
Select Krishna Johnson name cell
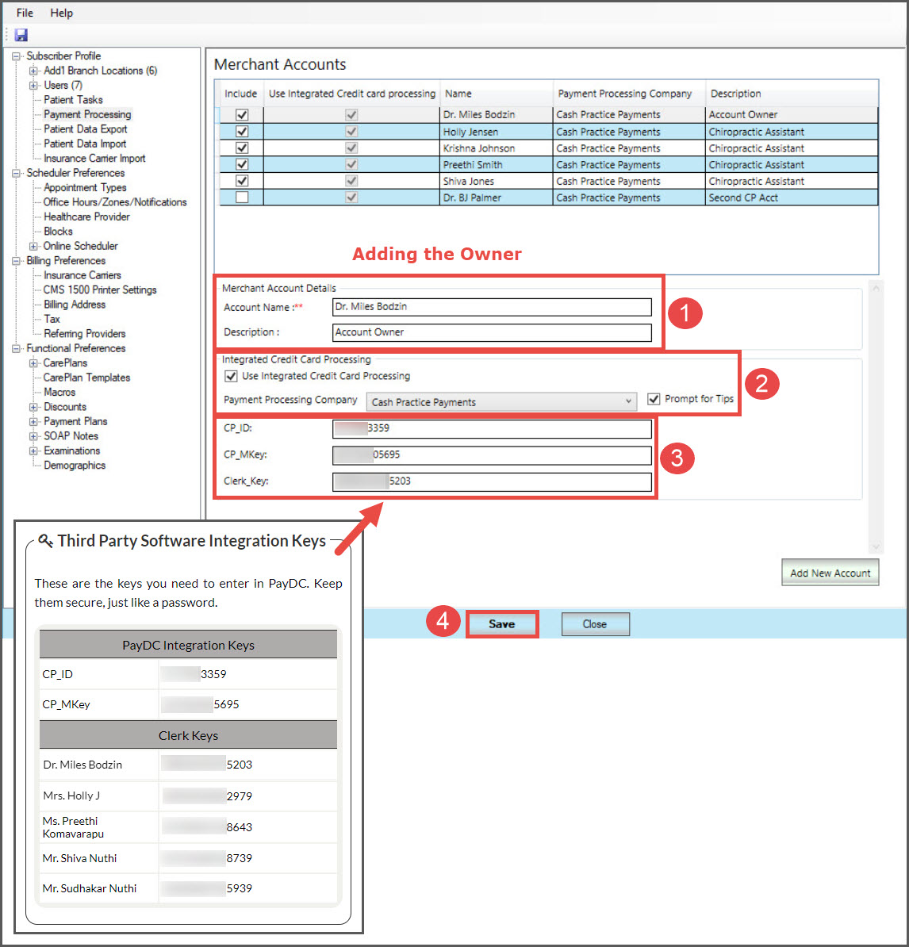point(496,148)
